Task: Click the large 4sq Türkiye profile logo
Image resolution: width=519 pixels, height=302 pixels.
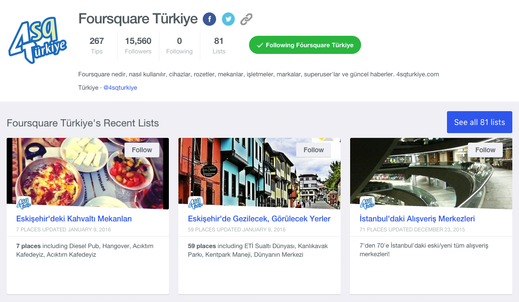Action: click(x=37, y=40)
